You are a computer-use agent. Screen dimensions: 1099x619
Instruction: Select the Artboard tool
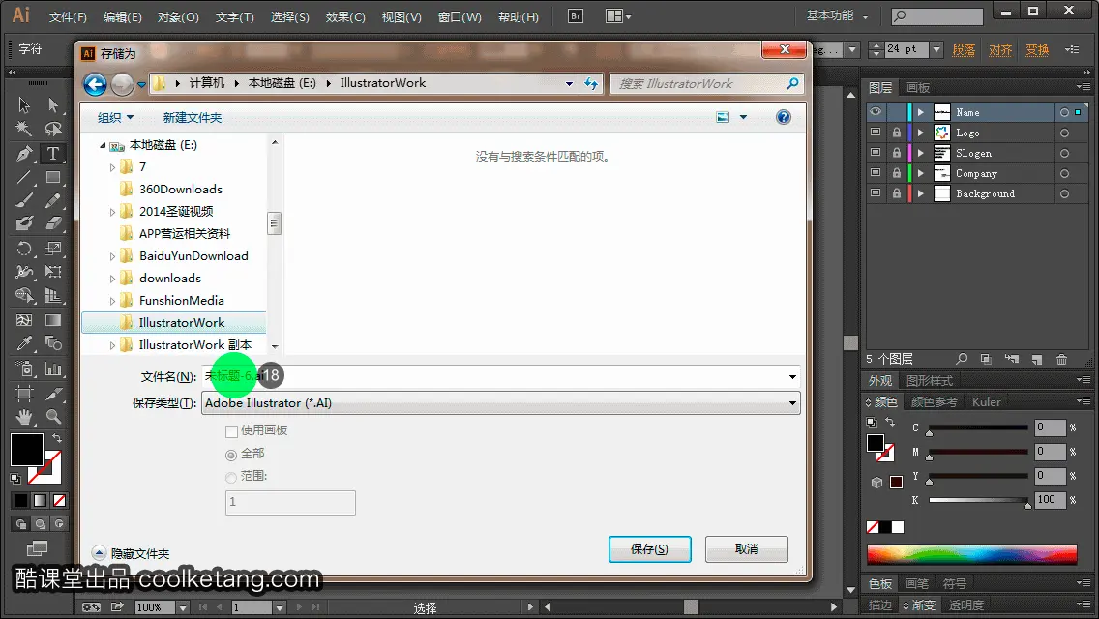24,394
